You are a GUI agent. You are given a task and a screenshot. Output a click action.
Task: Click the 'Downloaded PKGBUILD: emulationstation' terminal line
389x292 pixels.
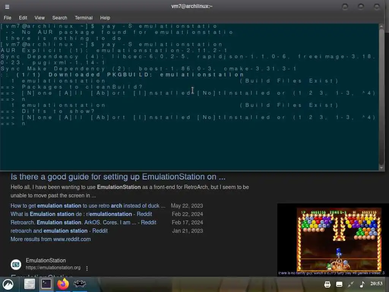click(122, 75)
